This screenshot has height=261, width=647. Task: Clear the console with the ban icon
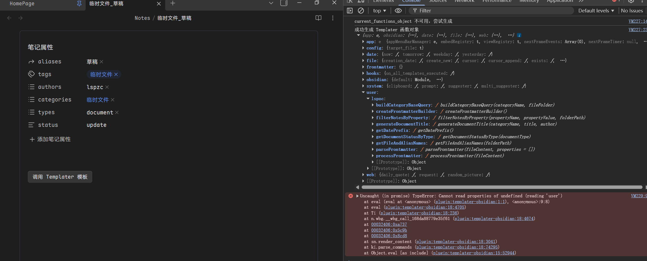coord(361,11)
